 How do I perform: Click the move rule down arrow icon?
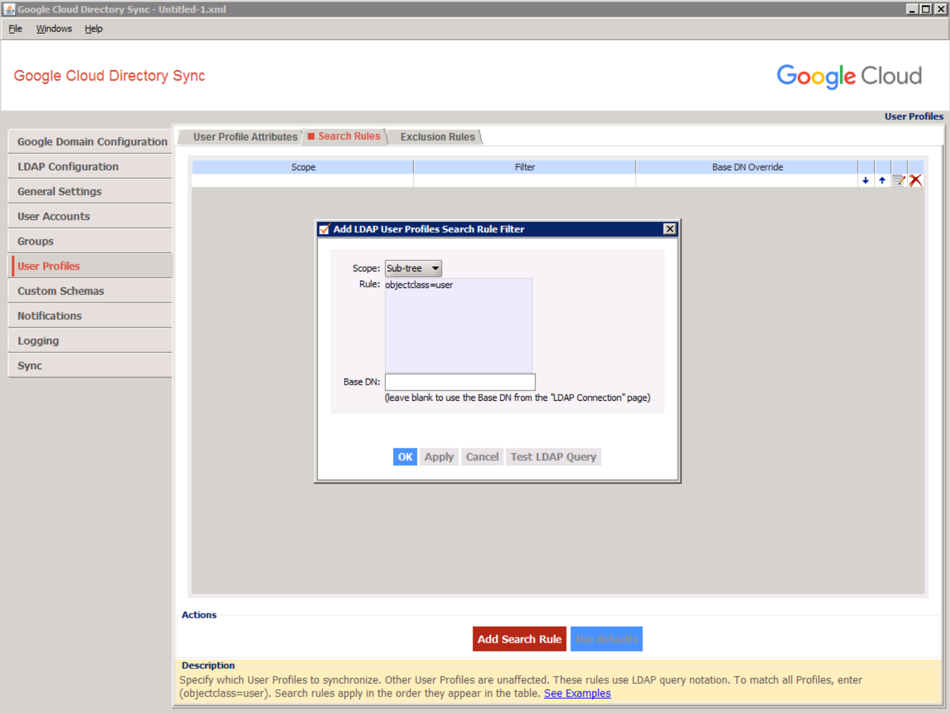865,181
